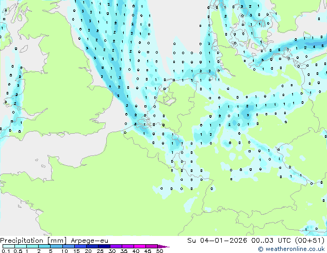This screenshot has width=327, height=253.
Task: Select the 35–40 mm legend color swatch
Action: click(x=127, y=246)
